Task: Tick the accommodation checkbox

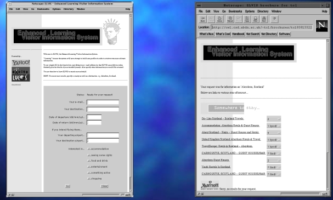Action: coord(88,149)
